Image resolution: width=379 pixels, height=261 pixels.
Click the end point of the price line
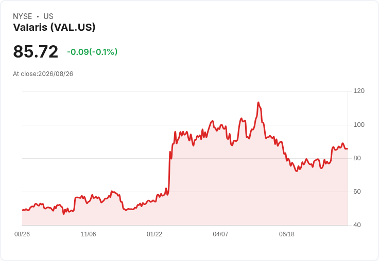[348, 149]
